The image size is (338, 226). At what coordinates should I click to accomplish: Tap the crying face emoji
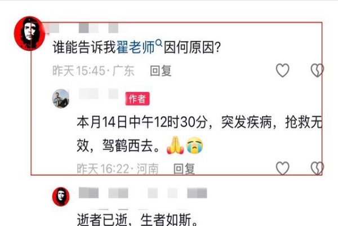point(194,145)
